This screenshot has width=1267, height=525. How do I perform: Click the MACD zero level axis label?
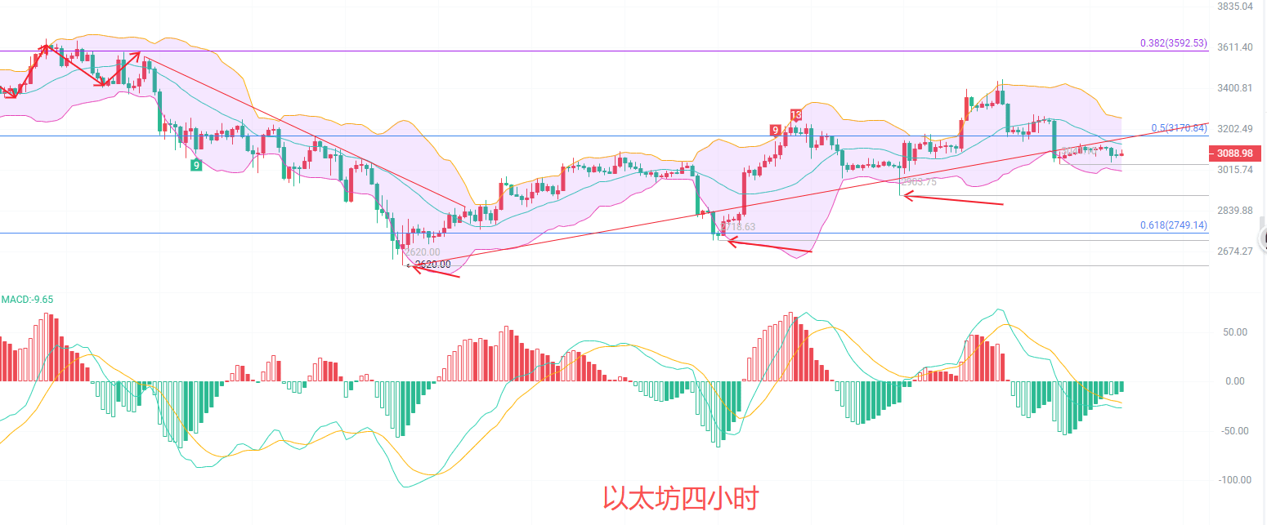(1234, 381)
